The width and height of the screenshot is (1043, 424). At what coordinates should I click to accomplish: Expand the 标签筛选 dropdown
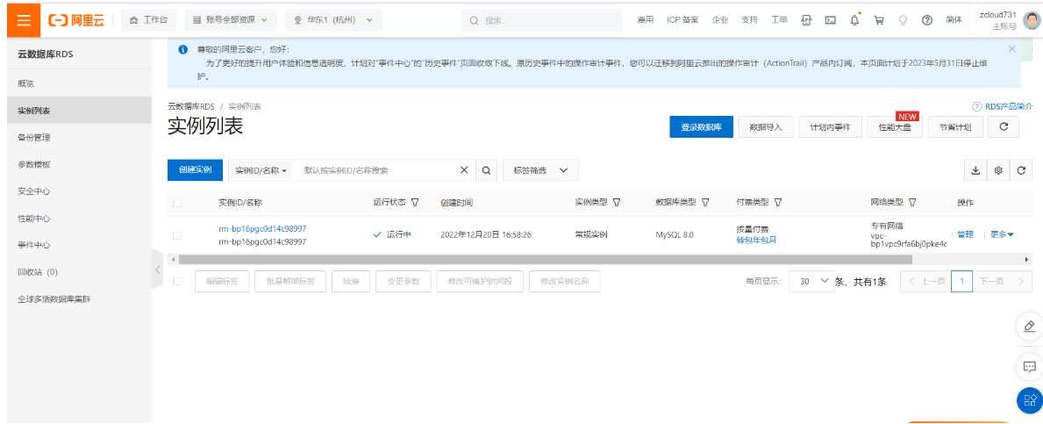540,170
